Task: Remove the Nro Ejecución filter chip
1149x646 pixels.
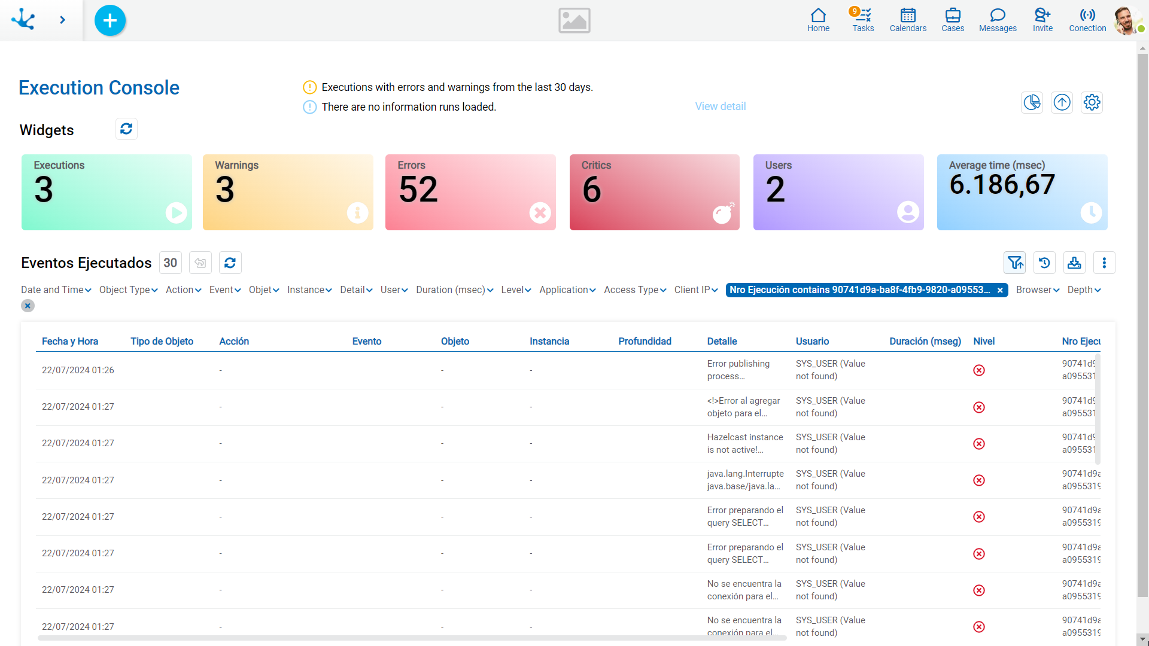Action: coord(999,290)
